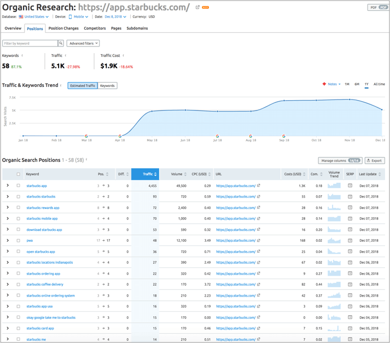This screenshot has width=390, height=343.
Task: Check the starbucks starbucks row checkbox
Action: [19, 196]
